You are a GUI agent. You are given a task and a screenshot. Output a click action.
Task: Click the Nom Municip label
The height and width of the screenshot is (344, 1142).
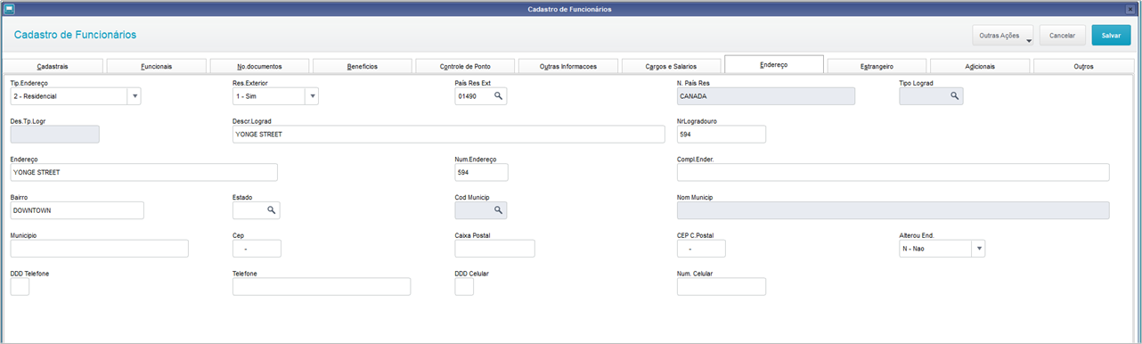tap(696, 197)
